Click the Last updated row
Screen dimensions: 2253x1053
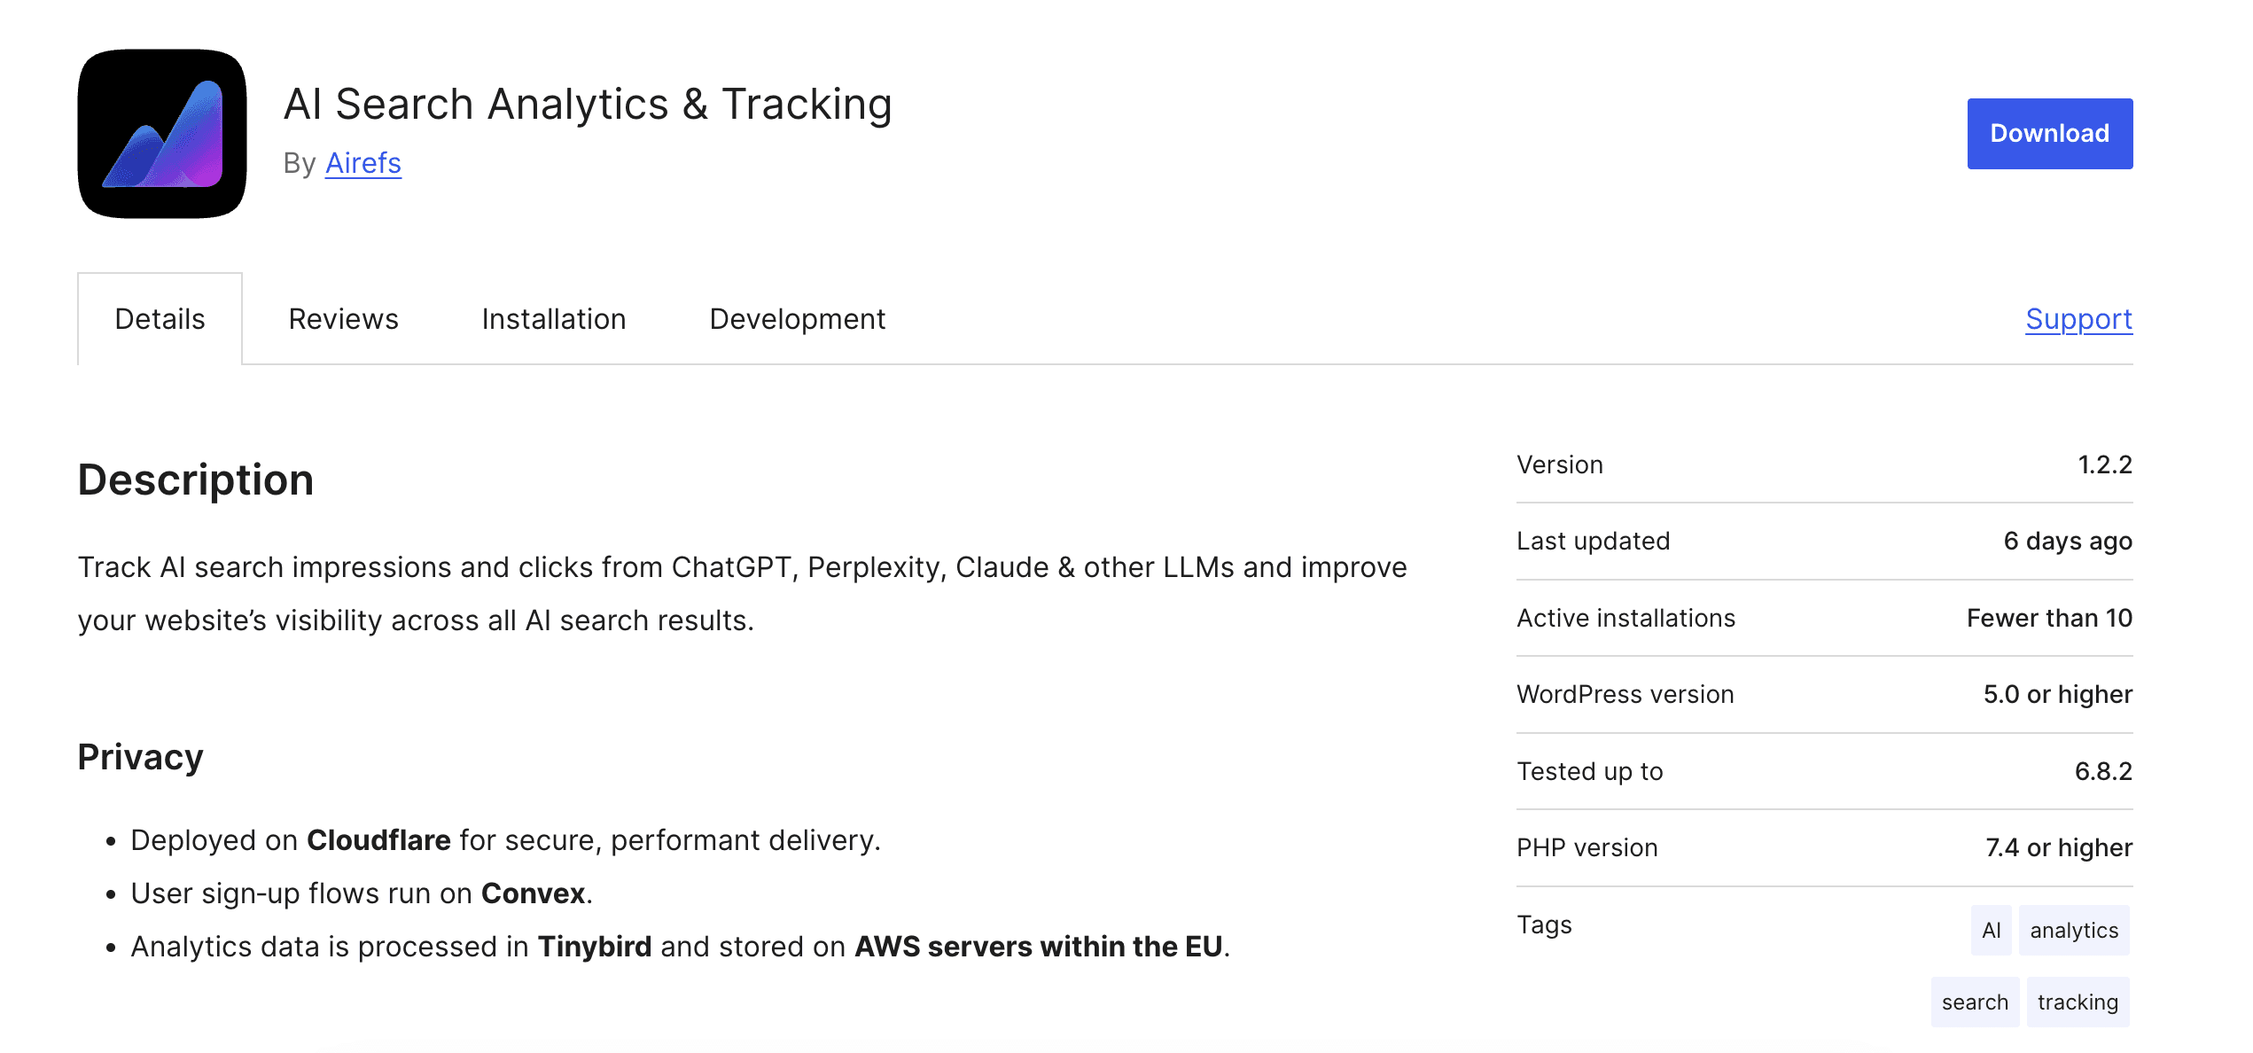1593,541
